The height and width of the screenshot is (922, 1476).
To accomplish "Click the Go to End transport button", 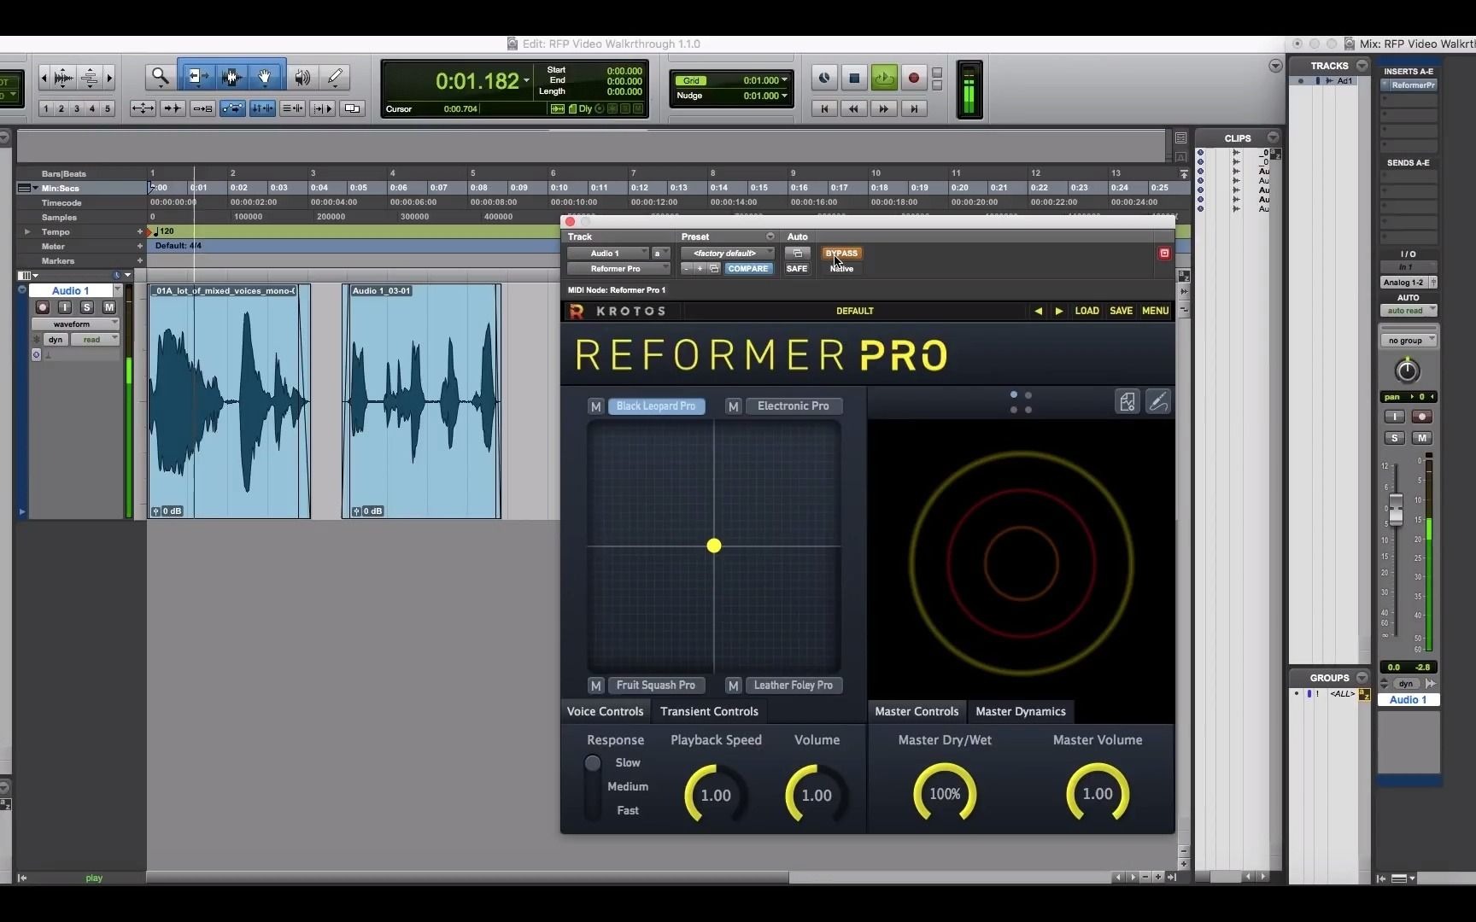I will (914, 108).
